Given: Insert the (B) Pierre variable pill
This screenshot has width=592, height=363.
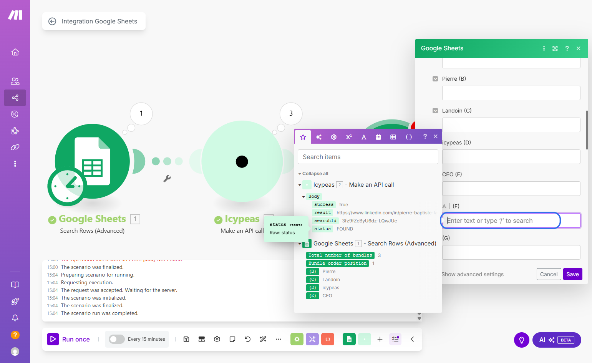Looking at the screenshot, I should tap(313, 272).
